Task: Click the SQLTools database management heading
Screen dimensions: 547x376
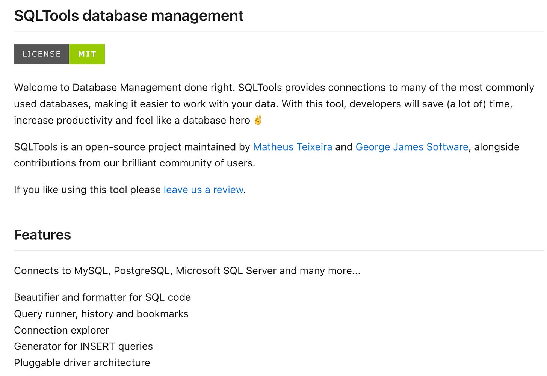Action: point(128,15)
